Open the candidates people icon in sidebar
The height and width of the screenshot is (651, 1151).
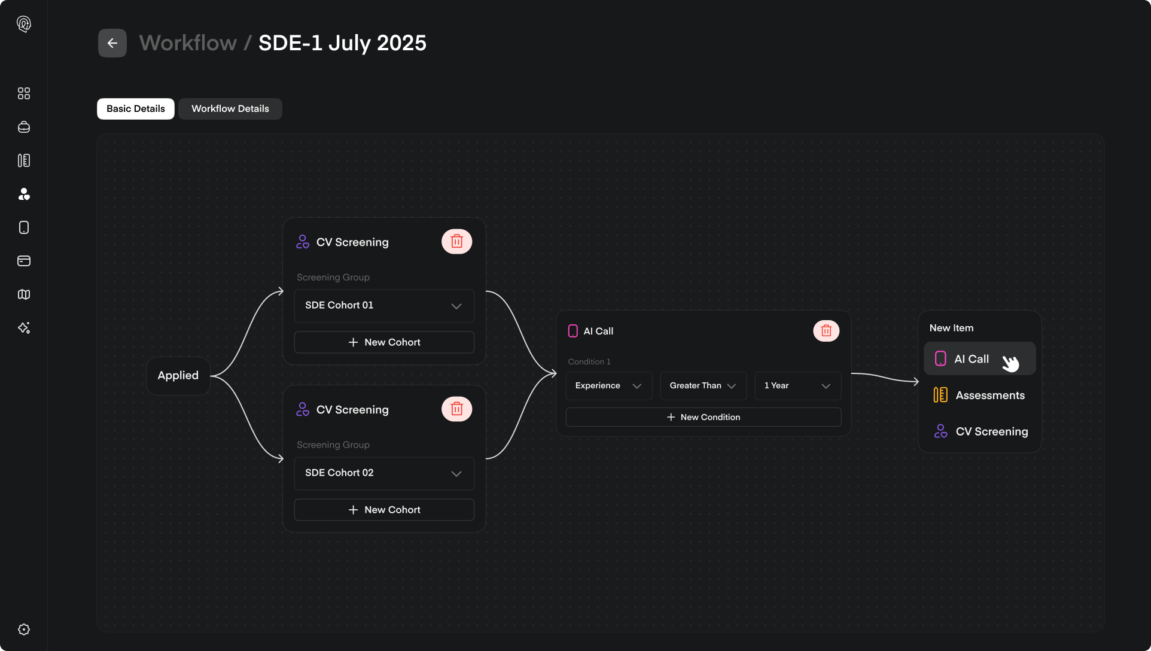click(24, 194)
